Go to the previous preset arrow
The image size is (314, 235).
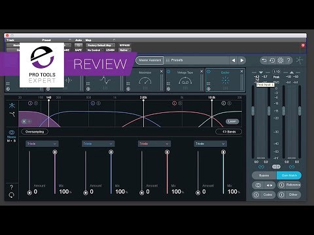(x=234, y=60)
